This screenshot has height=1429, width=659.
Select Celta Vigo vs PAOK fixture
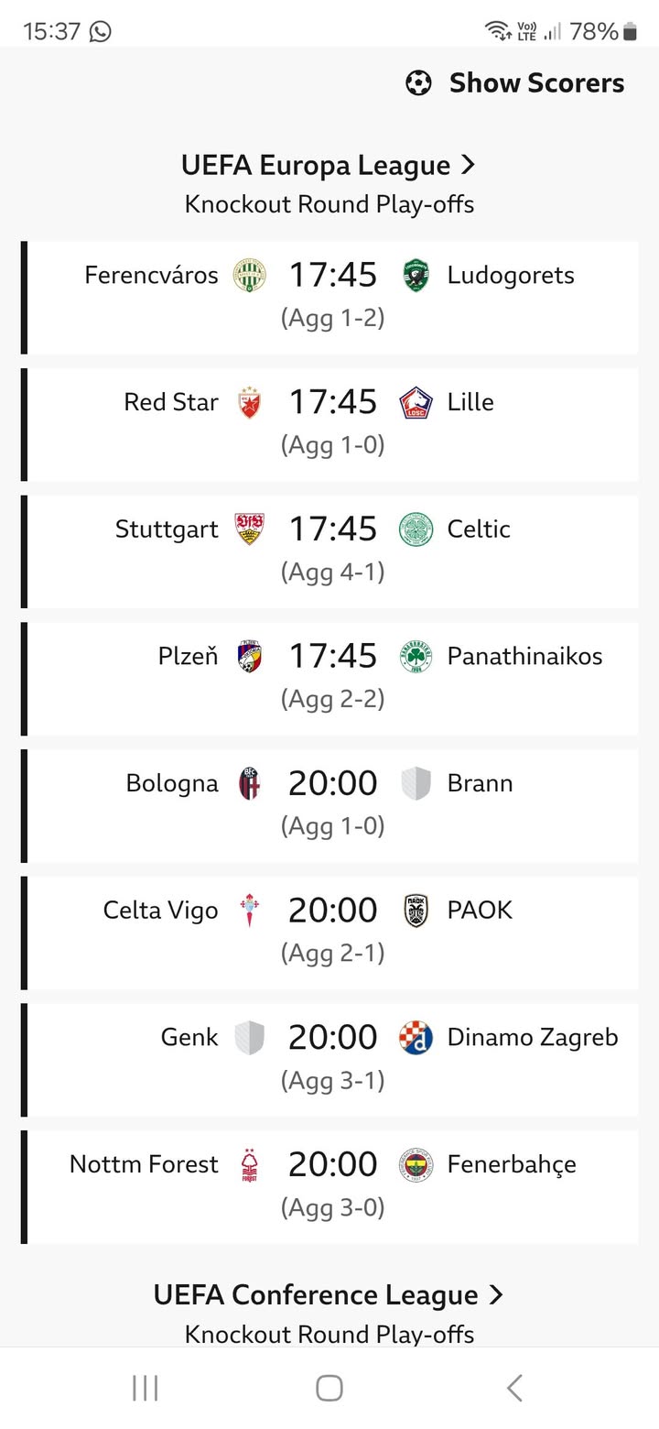click(x=331, y=933)
